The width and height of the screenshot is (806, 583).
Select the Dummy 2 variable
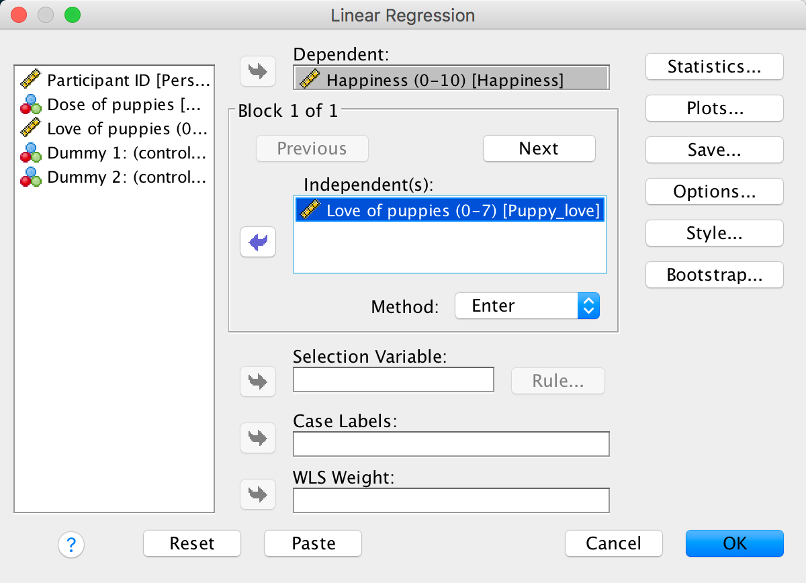(x=114, y=177)
